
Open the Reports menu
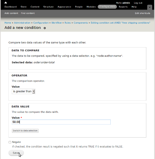click(123, 7)
